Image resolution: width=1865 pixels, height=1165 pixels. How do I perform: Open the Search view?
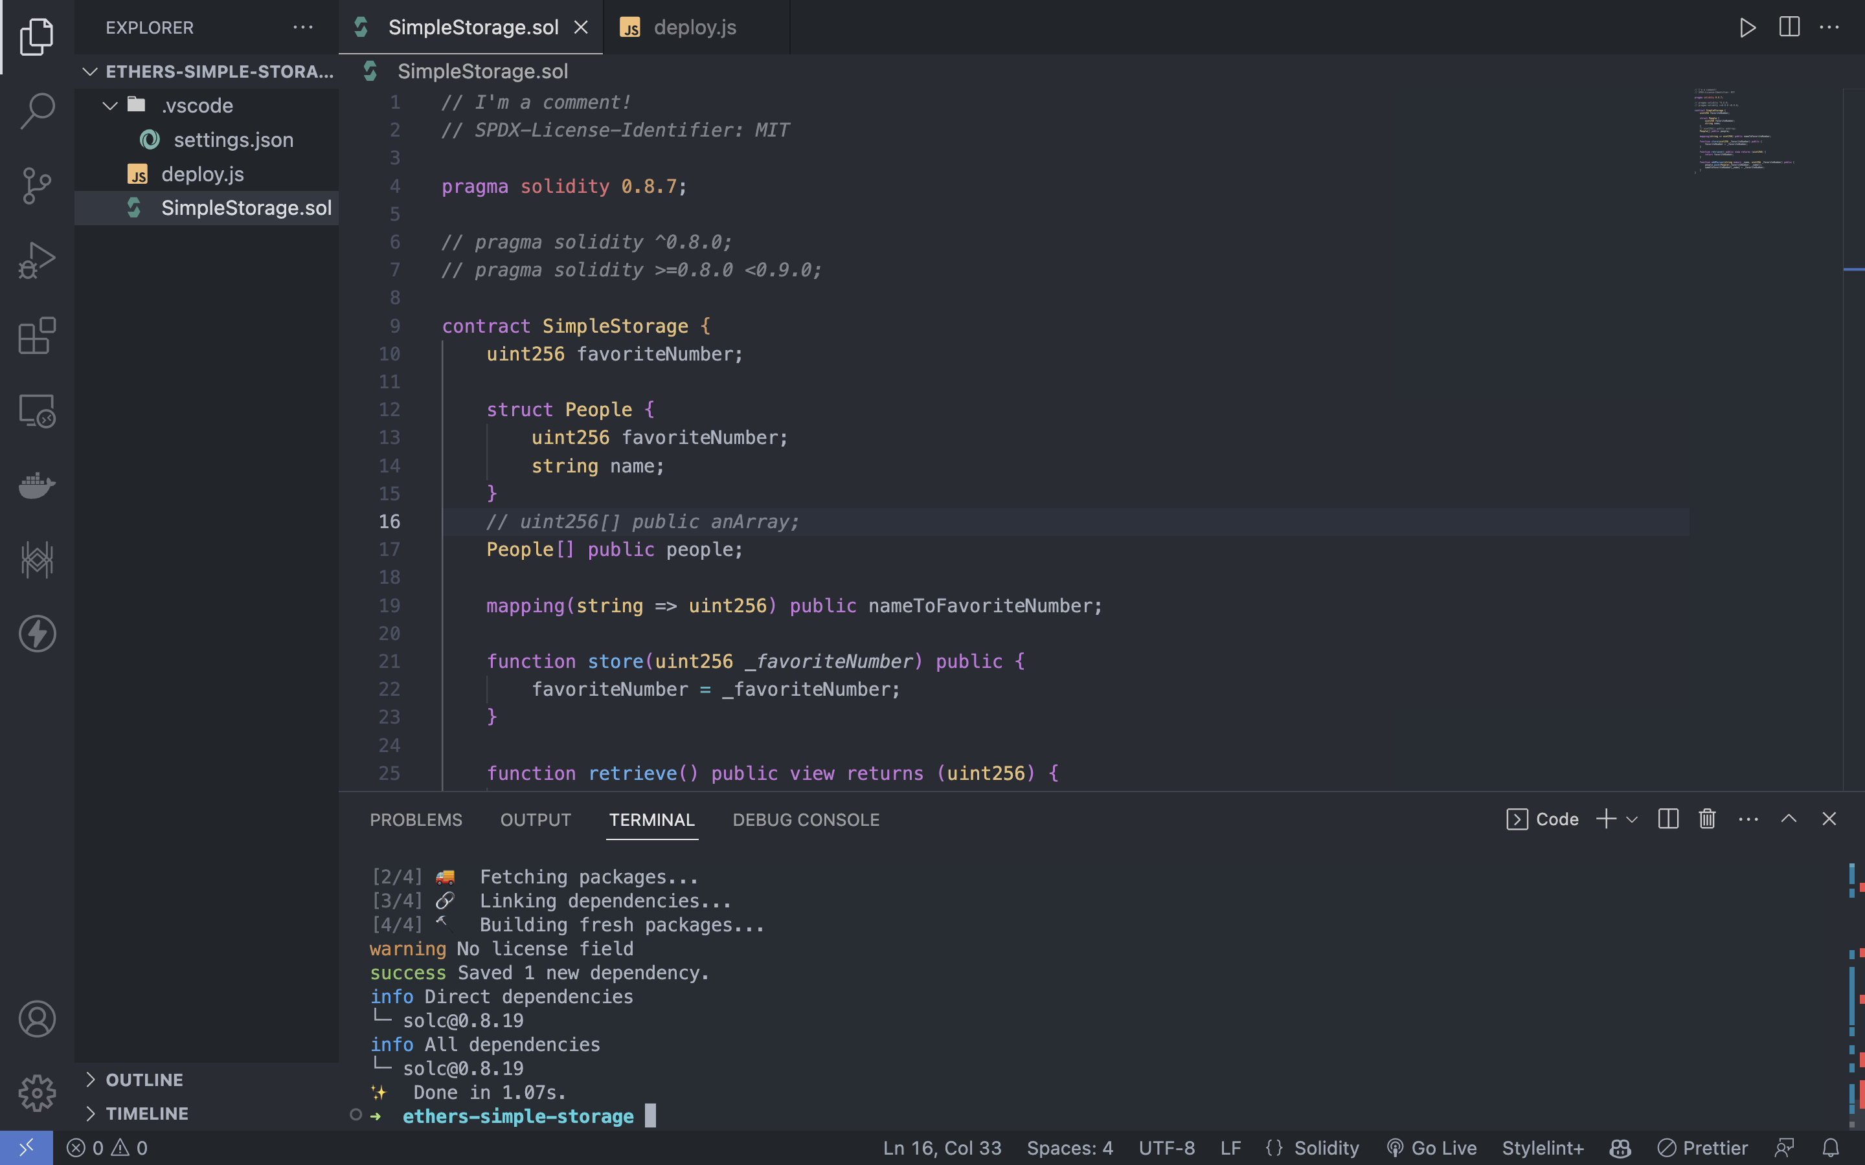tap(37, 111)
